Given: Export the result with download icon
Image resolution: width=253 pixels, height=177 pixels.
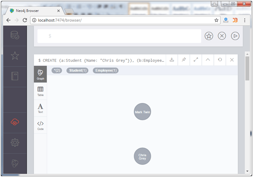Looking at the screenshot, I should [x=172, y=60].
